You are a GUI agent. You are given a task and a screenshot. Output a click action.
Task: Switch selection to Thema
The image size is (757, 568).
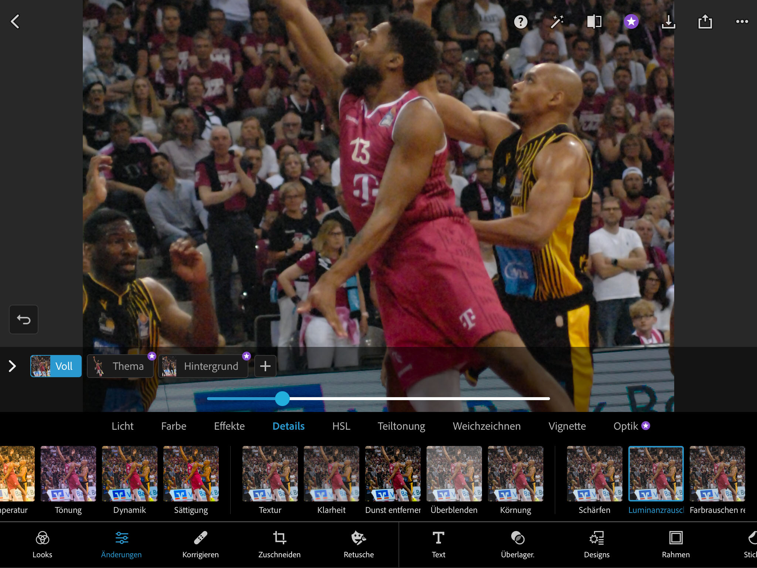pos(120,366)
